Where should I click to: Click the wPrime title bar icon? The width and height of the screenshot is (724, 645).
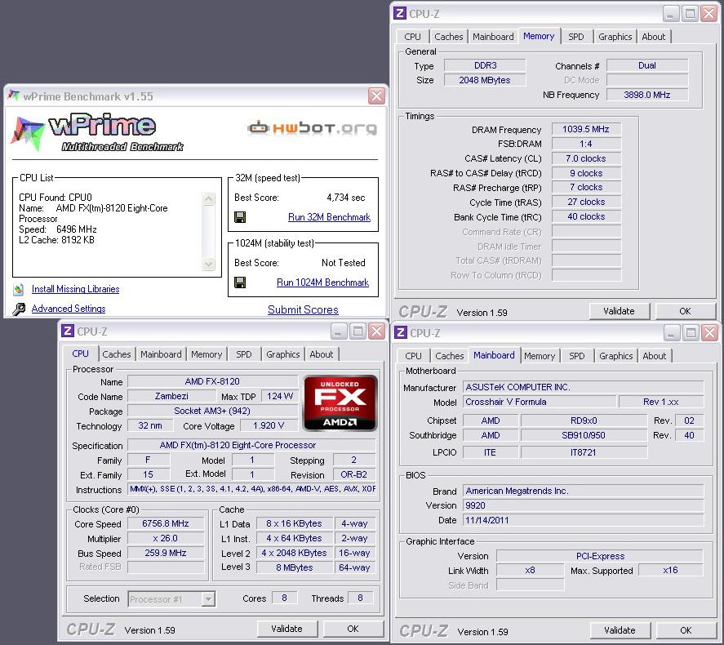(14, 96)
